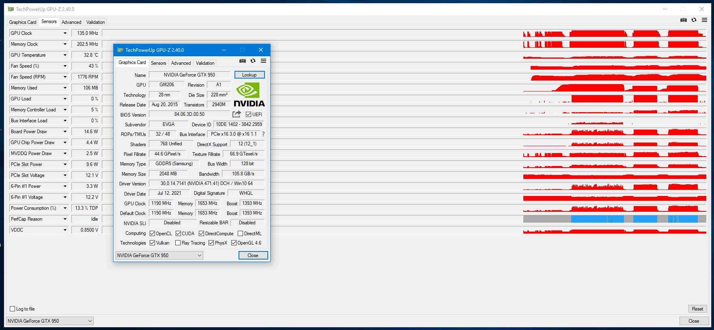Viewport: 714px width, 330px height.
Task: Open the Board Power Draw sensor dropdown
Action: (x=65, y=132)
